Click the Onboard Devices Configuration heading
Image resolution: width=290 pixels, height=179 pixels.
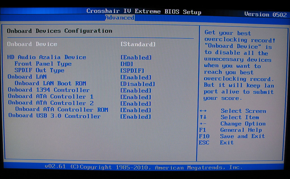[59, 31]
